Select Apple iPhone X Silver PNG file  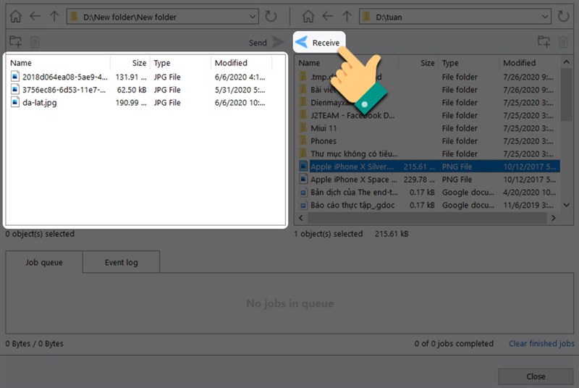coord(428,166)
